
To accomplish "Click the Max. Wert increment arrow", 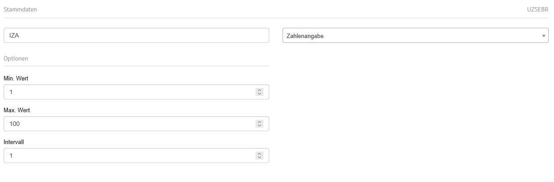I will click(259, 122).
